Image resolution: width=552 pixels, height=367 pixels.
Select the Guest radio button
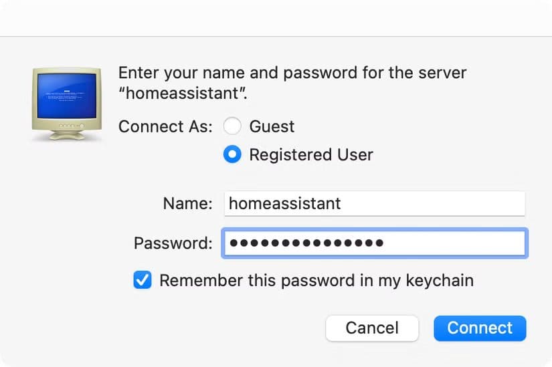coord(232,126)
